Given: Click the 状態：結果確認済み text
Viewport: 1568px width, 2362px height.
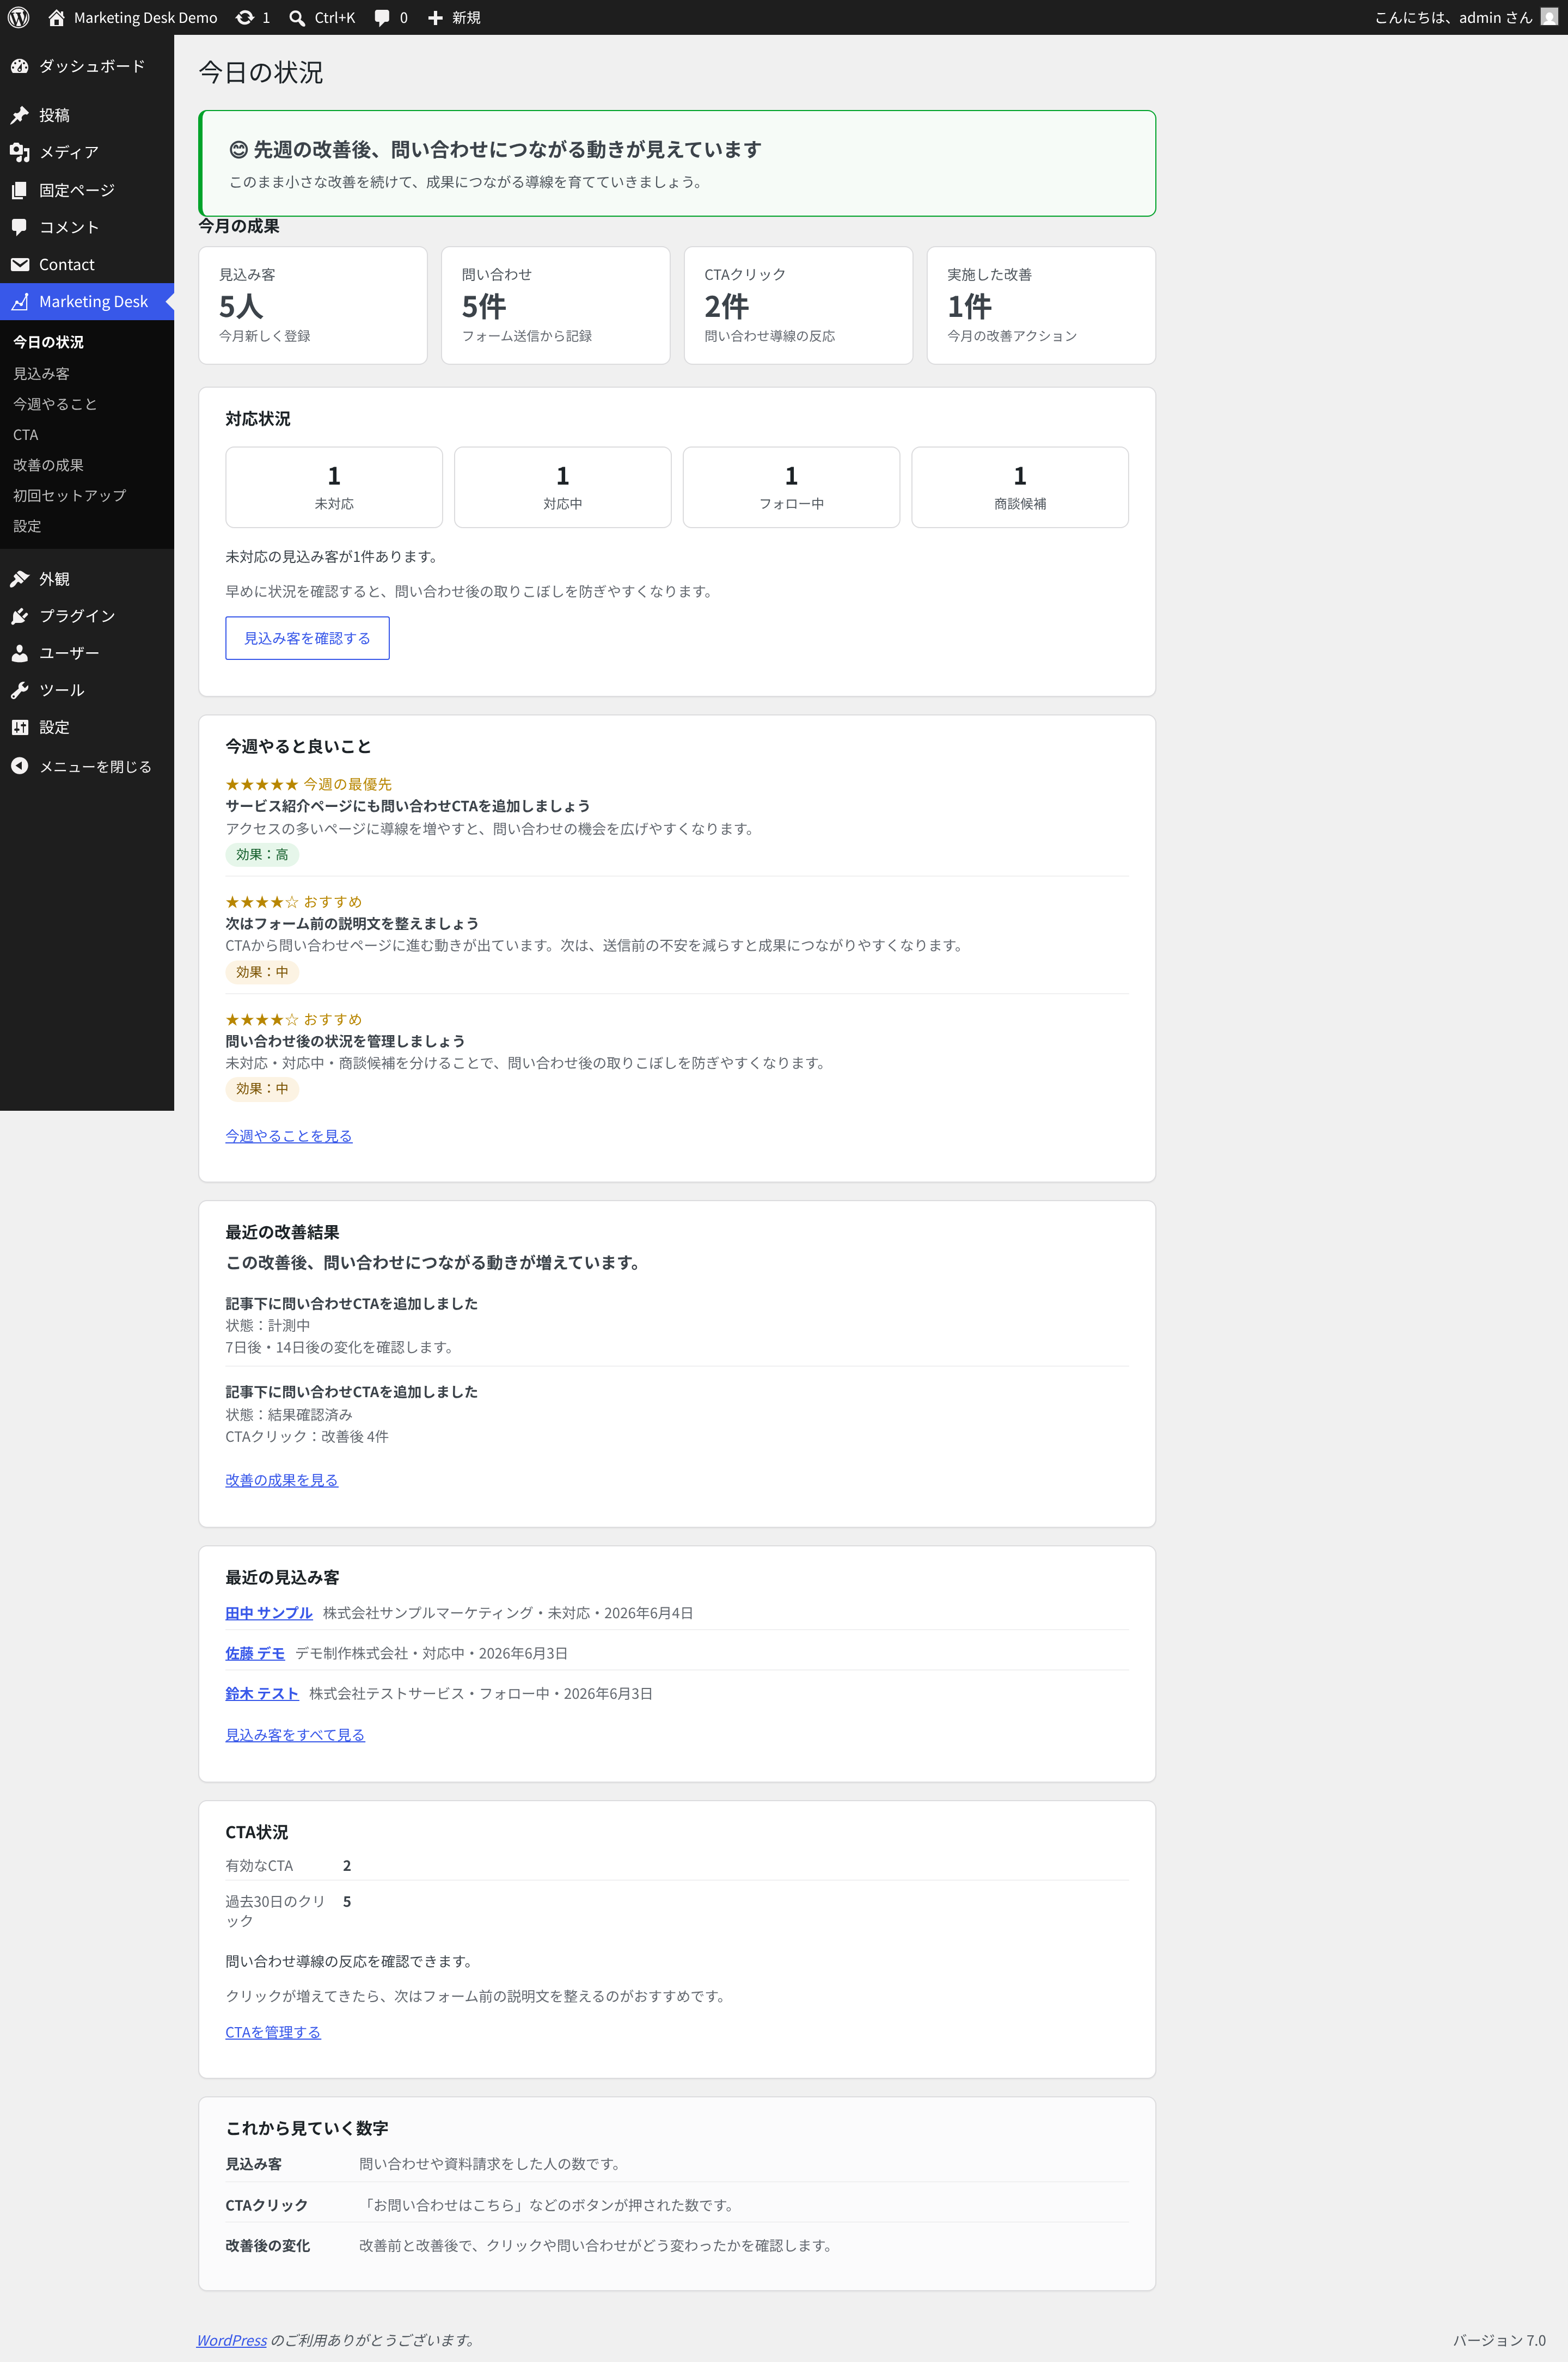Looking at the screenshot, I should pos(289,1414).
